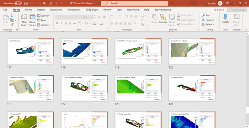Open the Select dropdown in Editing
The image size is (249, 128).
pyautogui.click(x=208, y=24)
